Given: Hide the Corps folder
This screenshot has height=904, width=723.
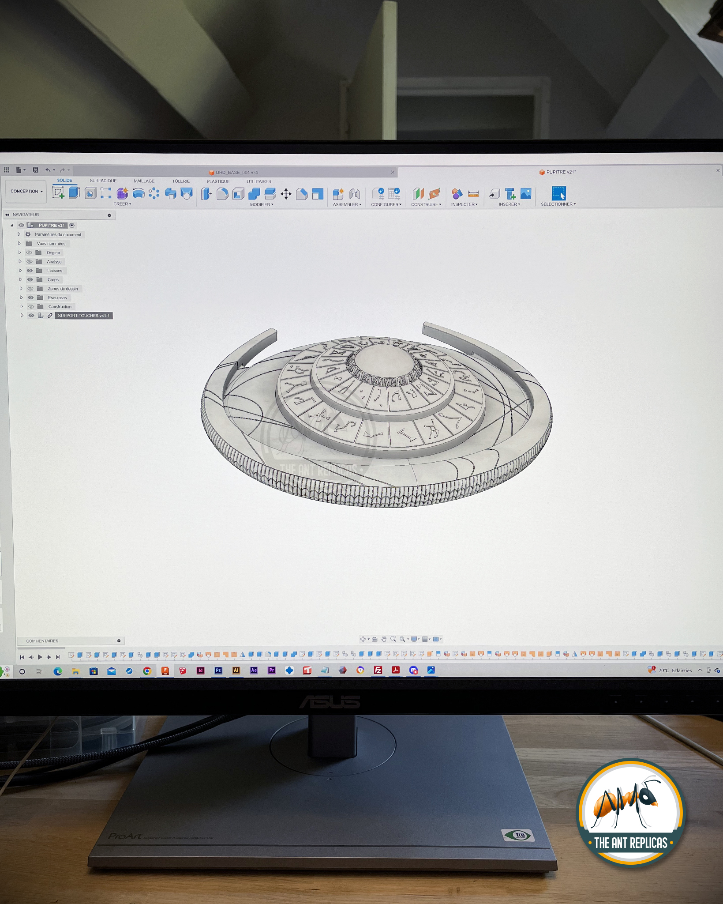Looking at the screenshot, I should [x=30, y=279].
